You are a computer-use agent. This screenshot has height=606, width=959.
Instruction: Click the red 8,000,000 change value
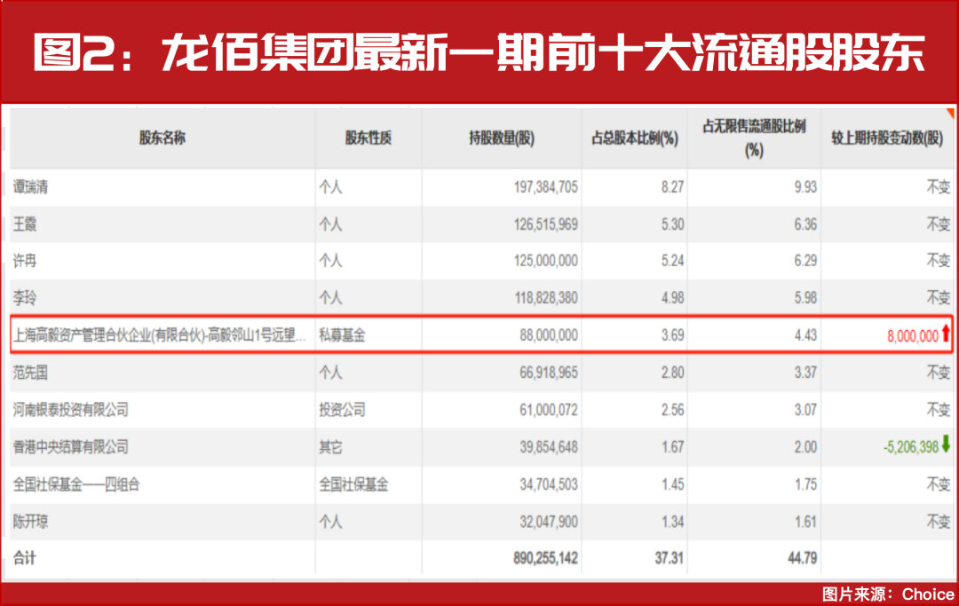pyautogui.click(x=913, y=336)
